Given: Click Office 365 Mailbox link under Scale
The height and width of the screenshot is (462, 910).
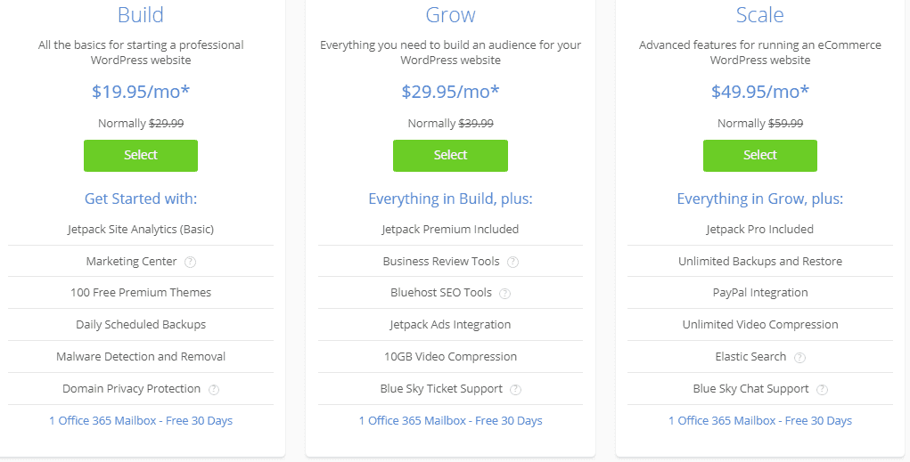Looking at the screenshot, I should coord(759,420).
